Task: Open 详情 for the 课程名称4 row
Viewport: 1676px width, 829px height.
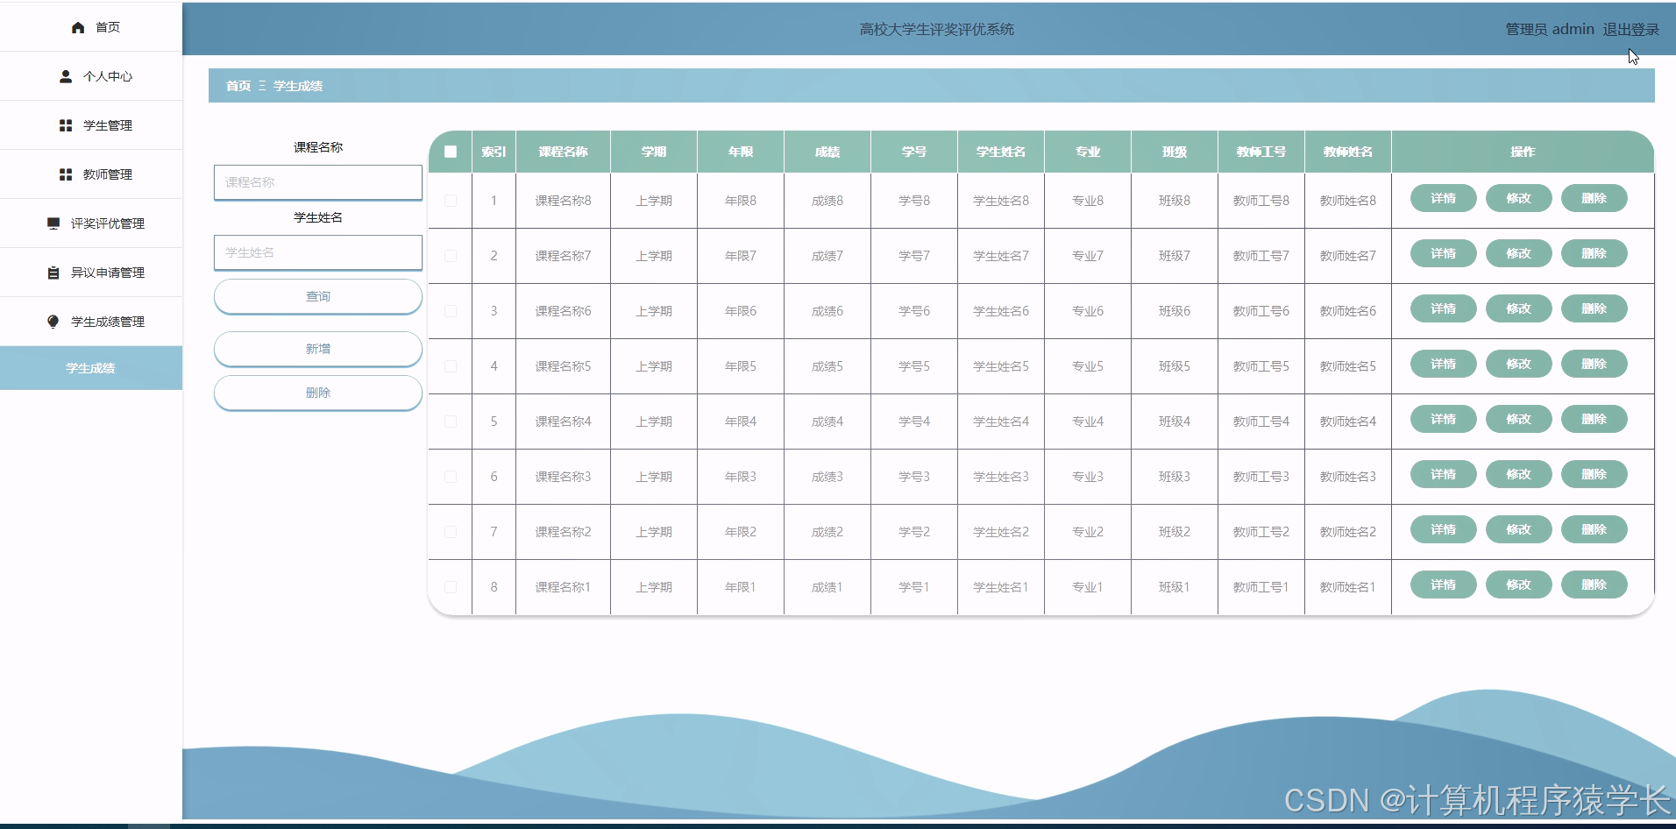Action: click(1443, 419)
